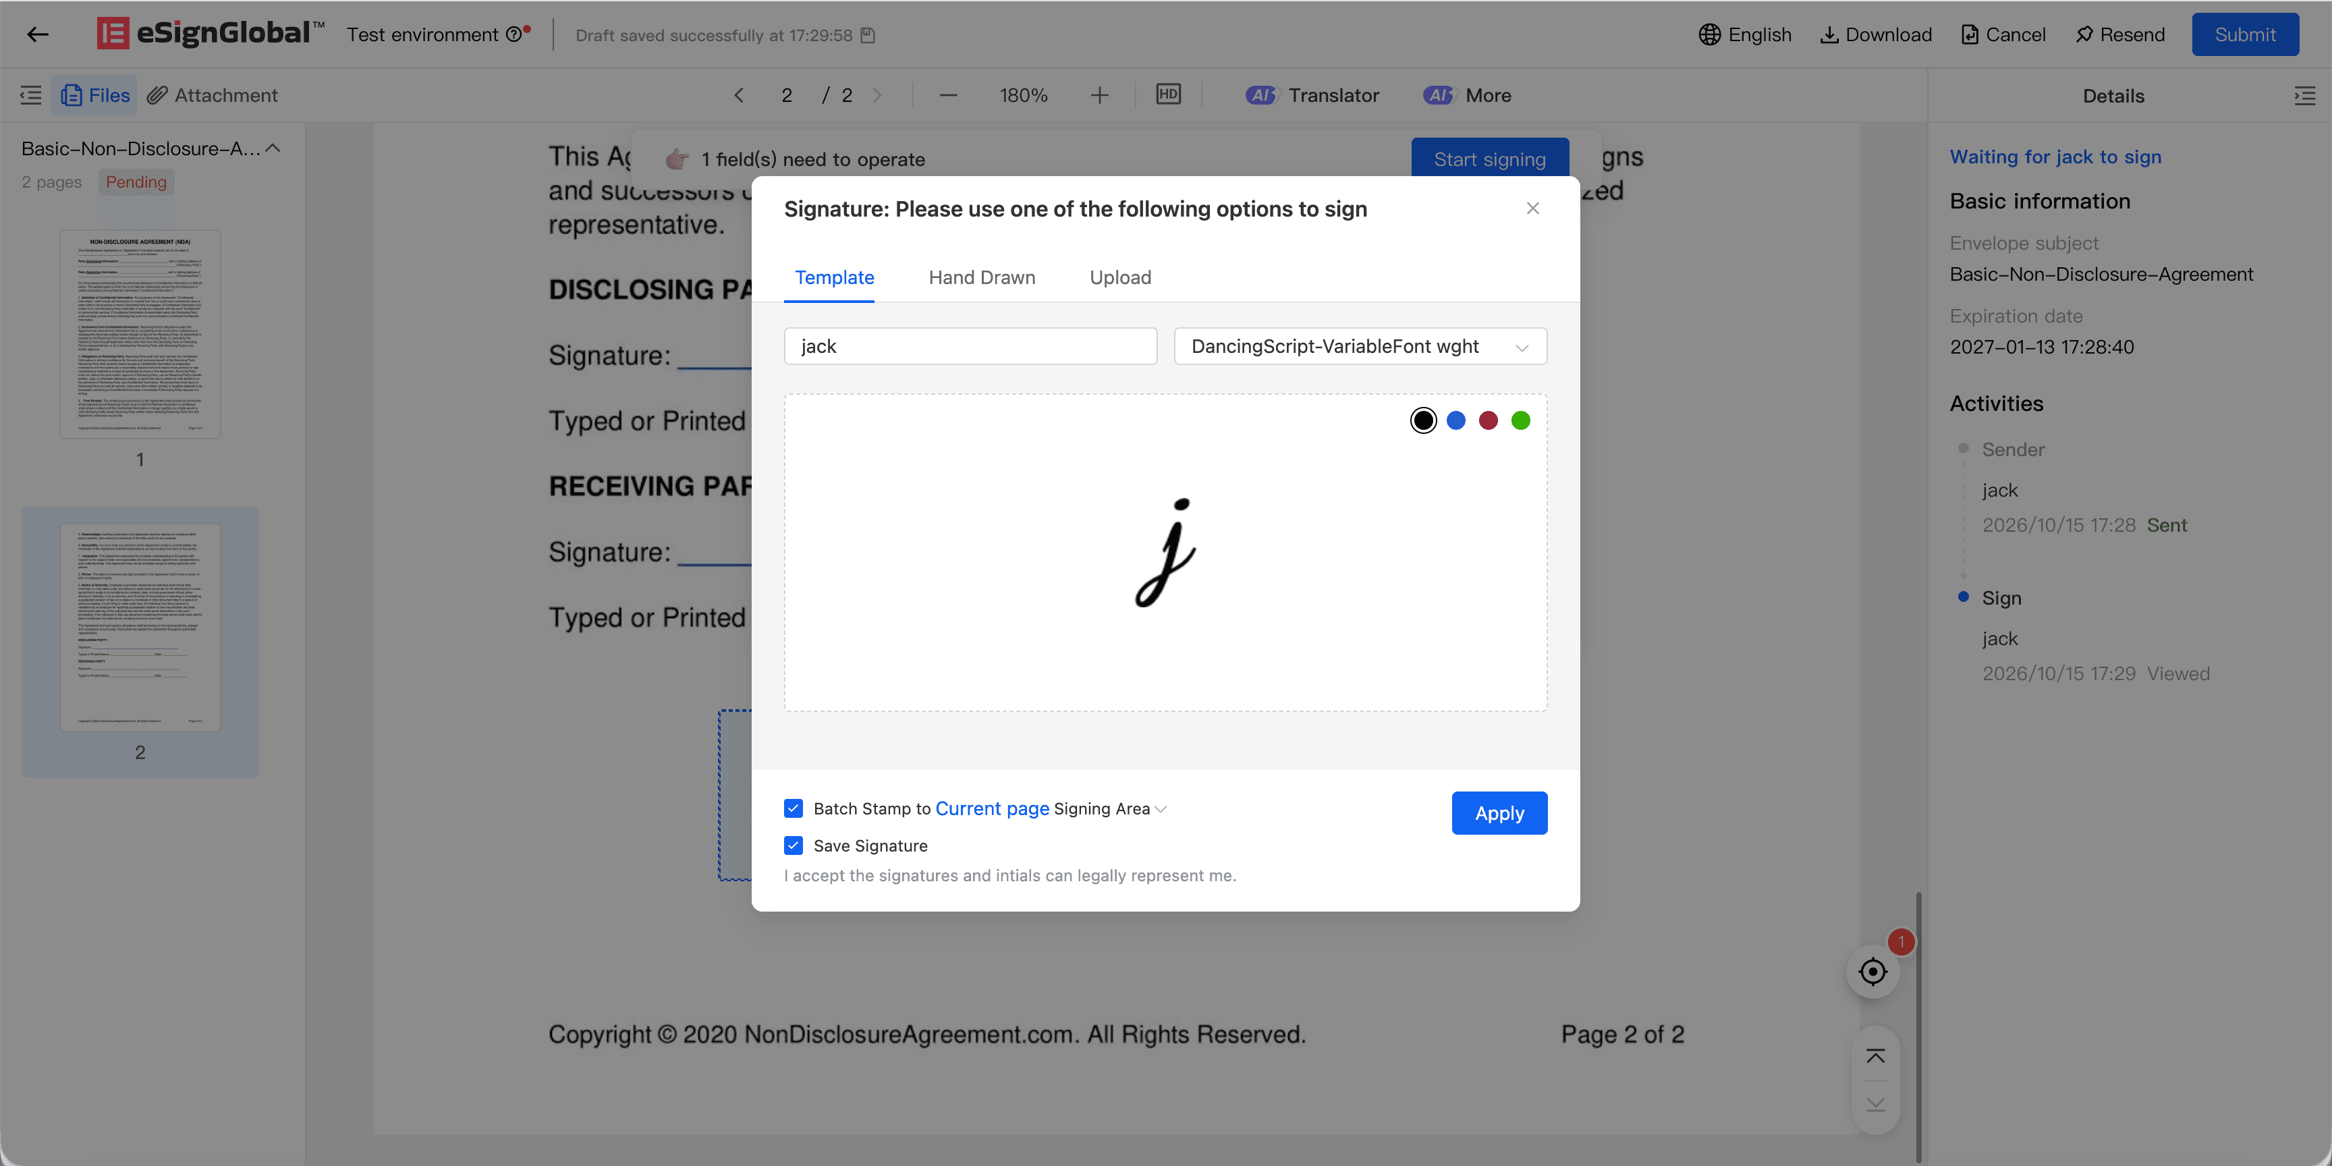Jump to bottom with the down-arrow icon
The height and width of the screenshot is (1166, 2332).
click(1875, 1105)
